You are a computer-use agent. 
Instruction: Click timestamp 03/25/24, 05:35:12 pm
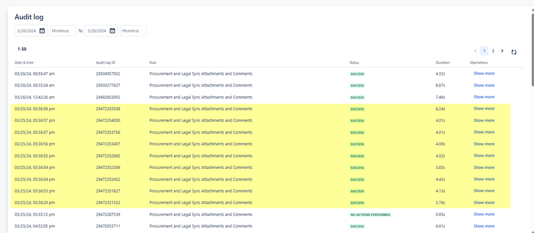34,214
